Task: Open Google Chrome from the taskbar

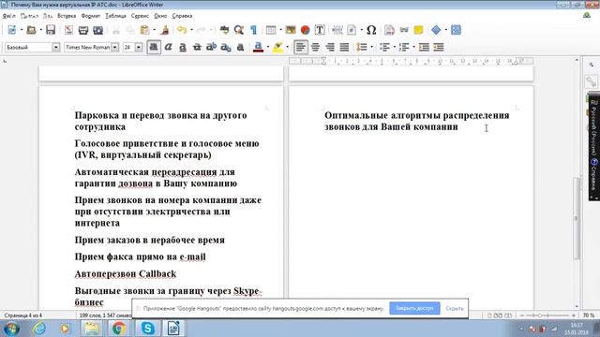Action: (x=119, y=329)
